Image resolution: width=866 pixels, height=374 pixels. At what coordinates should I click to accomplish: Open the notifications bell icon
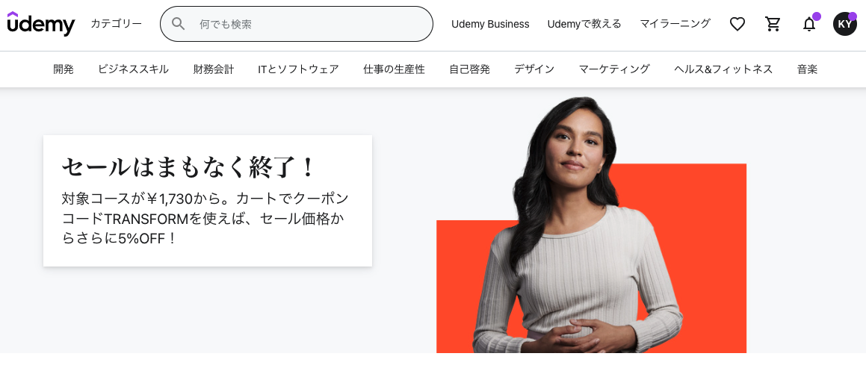(x=809, y=24)
